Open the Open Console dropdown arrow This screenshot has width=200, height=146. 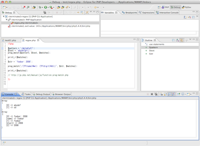pyautogui.click(x=191, y=94)
